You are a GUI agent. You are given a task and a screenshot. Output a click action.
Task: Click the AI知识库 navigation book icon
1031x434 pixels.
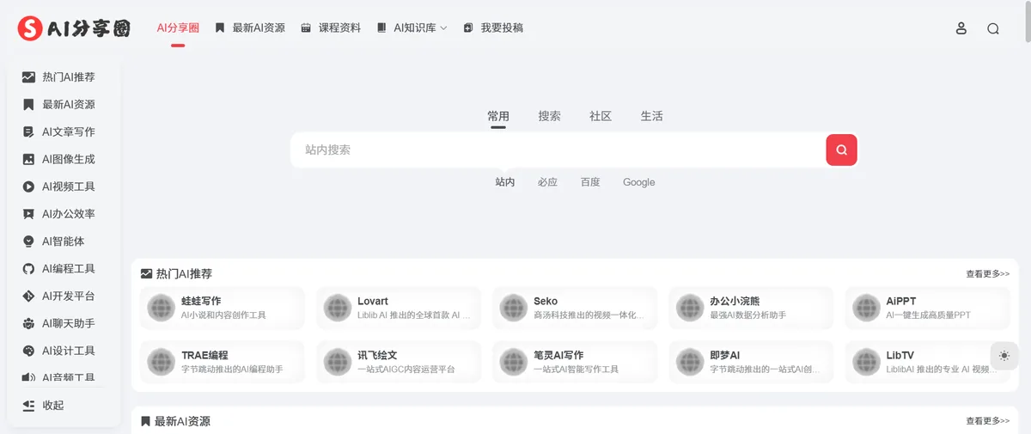click(x=381, y=28)
